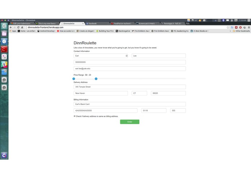This screenshot has width=251, height=178.
Task: Switch to Edit your Submission tab
Action: tap(22, 24)
